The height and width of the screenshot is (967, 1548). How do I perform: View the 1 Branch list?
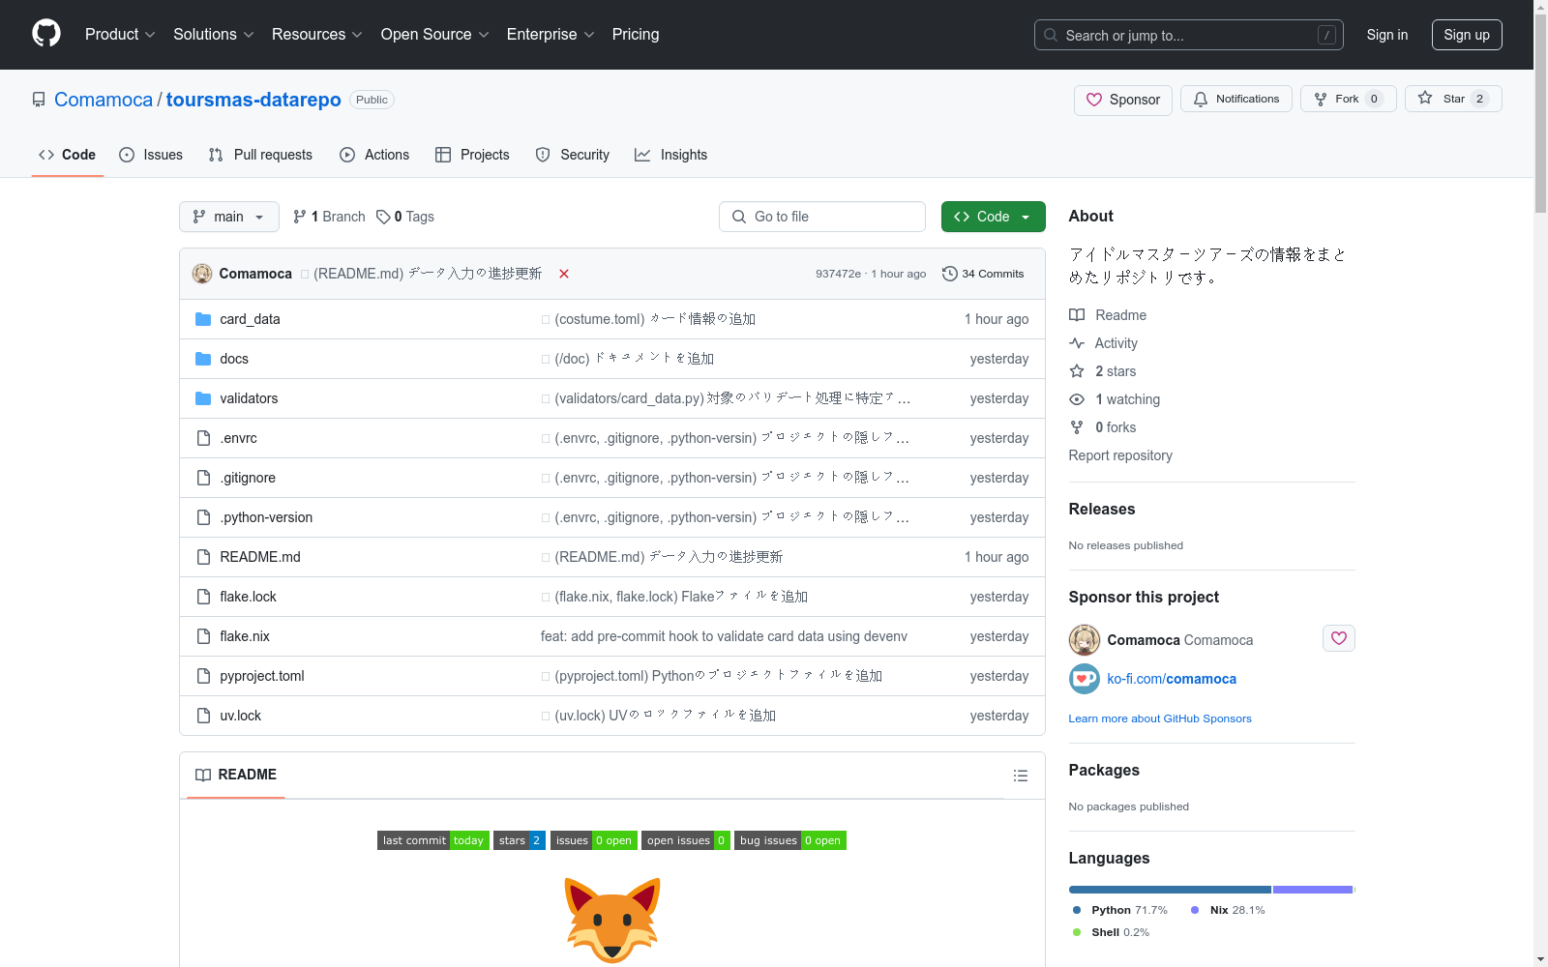(x=329, y=217)
